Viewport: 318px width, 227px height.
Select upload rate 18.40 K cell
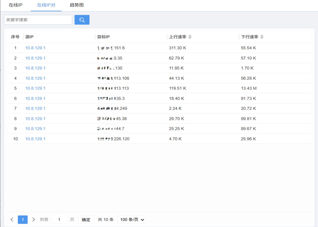coord(176,99)
